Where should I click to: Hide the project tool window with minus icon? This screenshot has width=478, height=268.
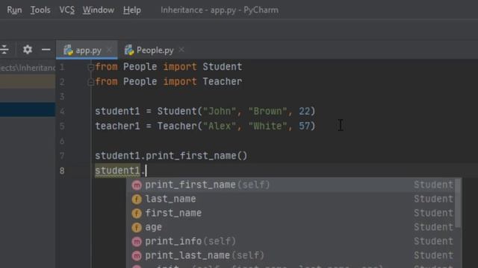(x=46, y=50)
